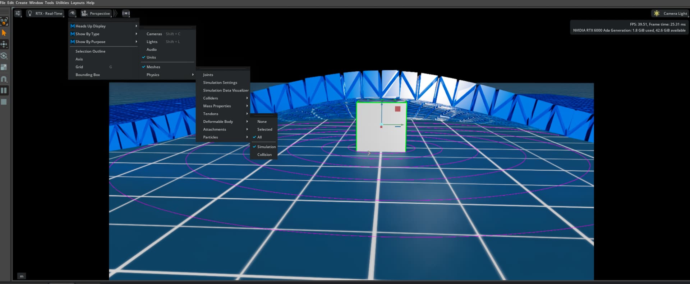Click the blue M icon next to Show By Purpose

pos(73,42)
